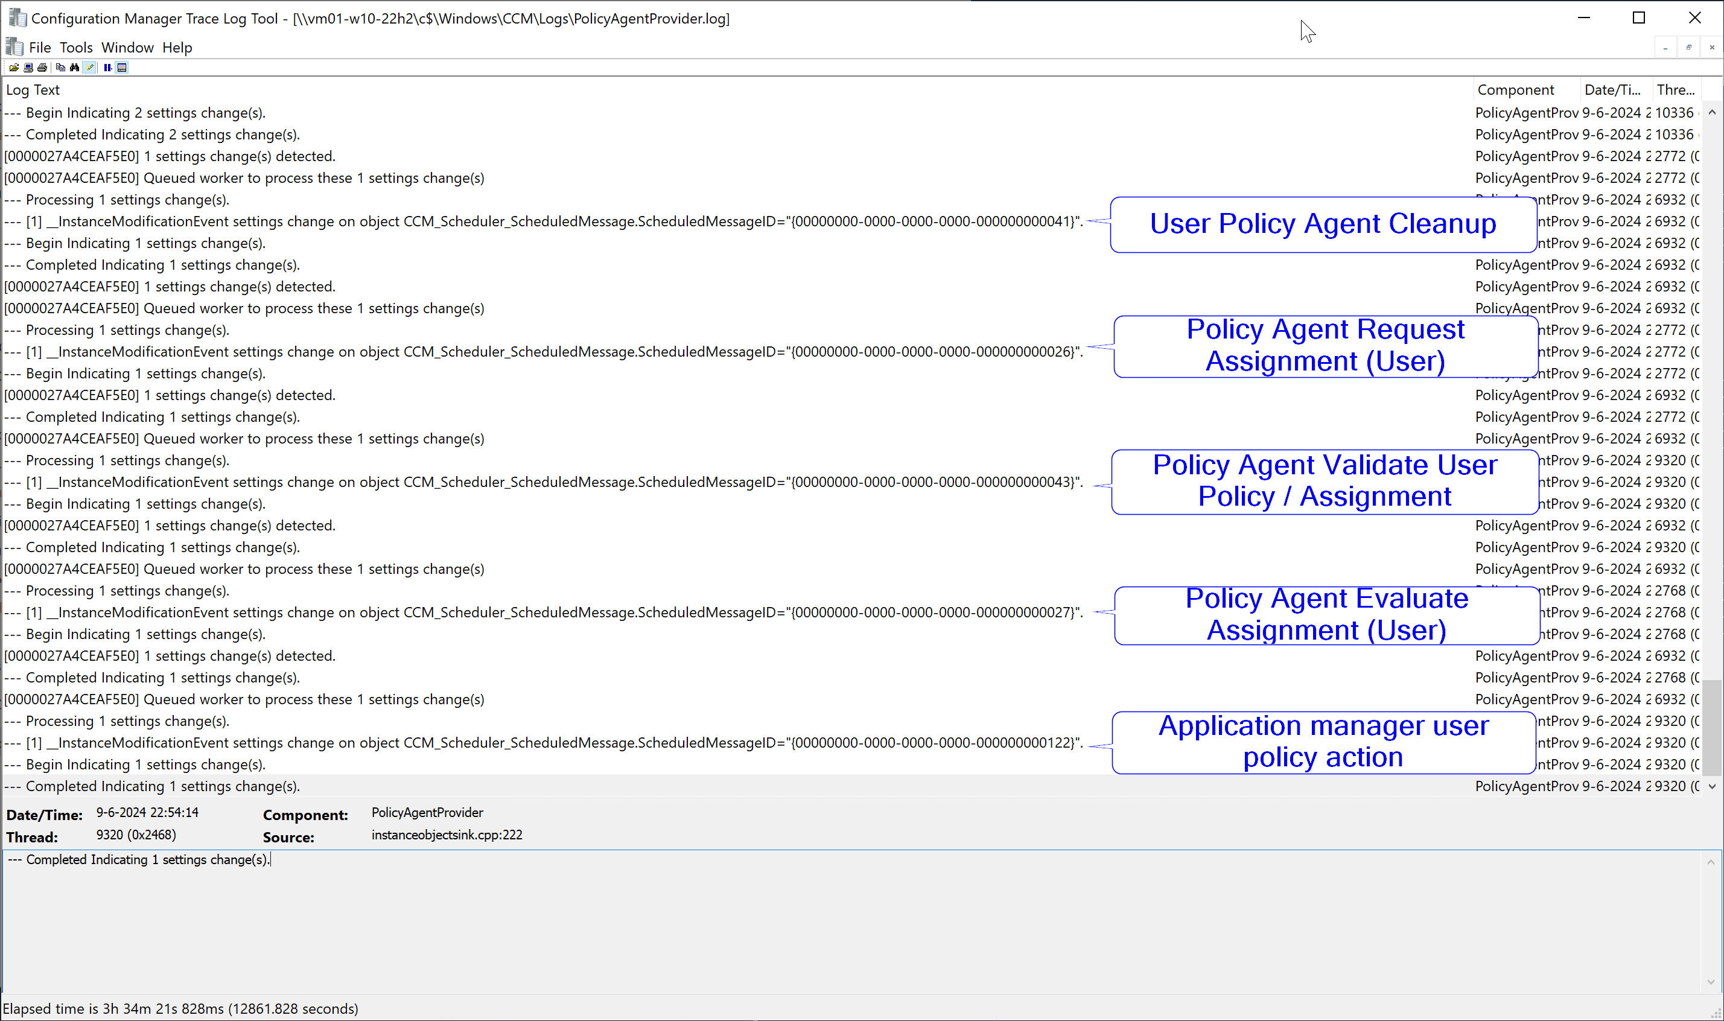Click the log list vertical scrollbar thumb
This screenshot has width=1724, height=1021.
click(x=1711, y=727)
